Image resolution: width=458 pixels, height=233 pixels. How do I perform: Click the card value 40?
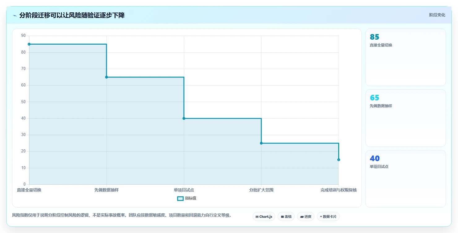point(374,158)
